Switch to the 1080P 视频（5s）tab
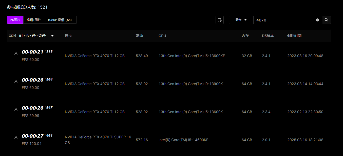The height and width of the screenshot is (156, 343). 60,20
